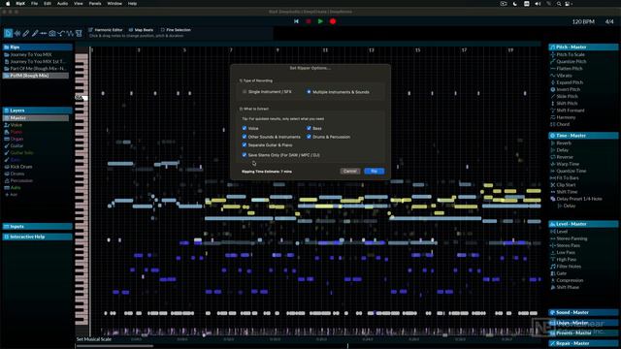This screenshot has width=621, height=349.
Task: Apply Filter Notes effect
Action: [x=569, y=267]
